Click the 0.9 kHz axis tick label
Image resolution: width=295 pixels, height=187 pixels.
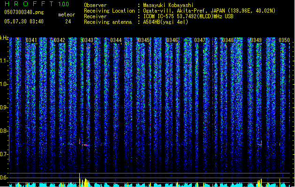coord(4,108)
